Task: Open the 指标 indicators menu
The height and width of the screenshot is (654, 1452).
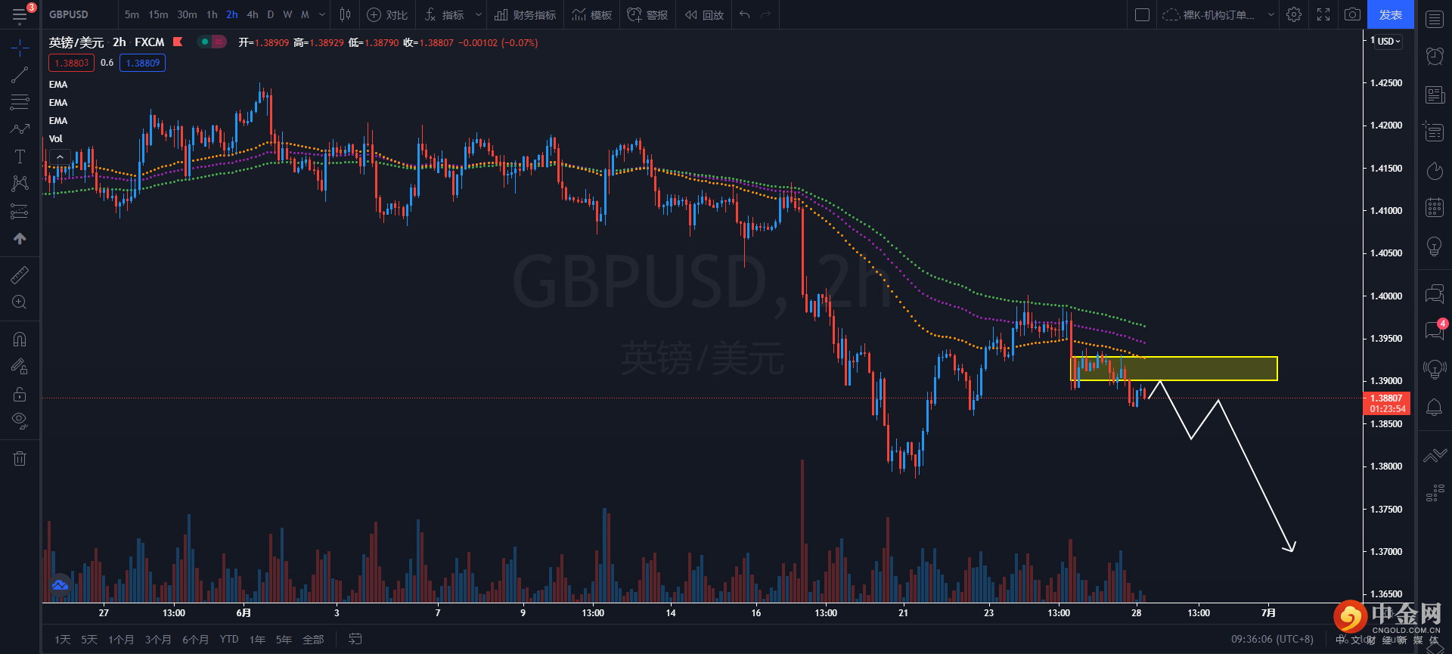Action: tap(445, 14)
